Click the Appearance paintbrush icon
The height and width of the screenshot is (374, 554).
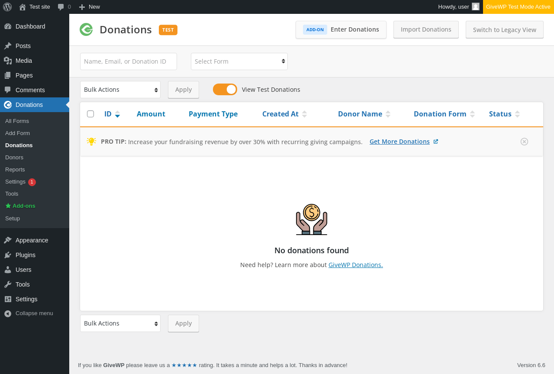click(8, 240)
